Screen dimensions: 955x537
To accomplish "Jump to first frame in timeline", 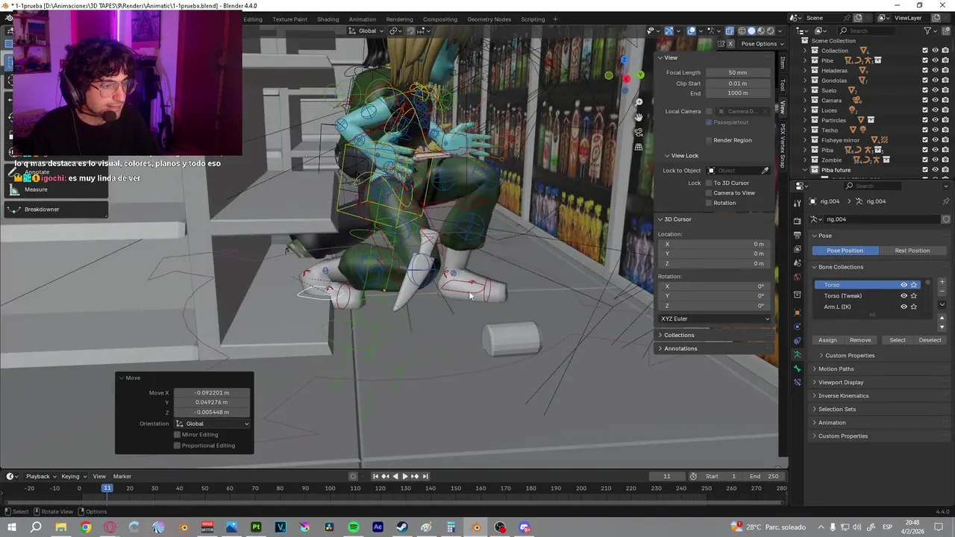I will [x=375, y=477].
